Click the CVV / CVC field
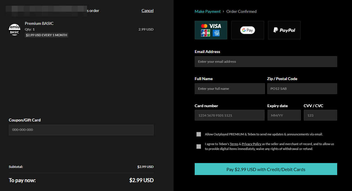The image size is (352, 191). [x=320, y=115]
